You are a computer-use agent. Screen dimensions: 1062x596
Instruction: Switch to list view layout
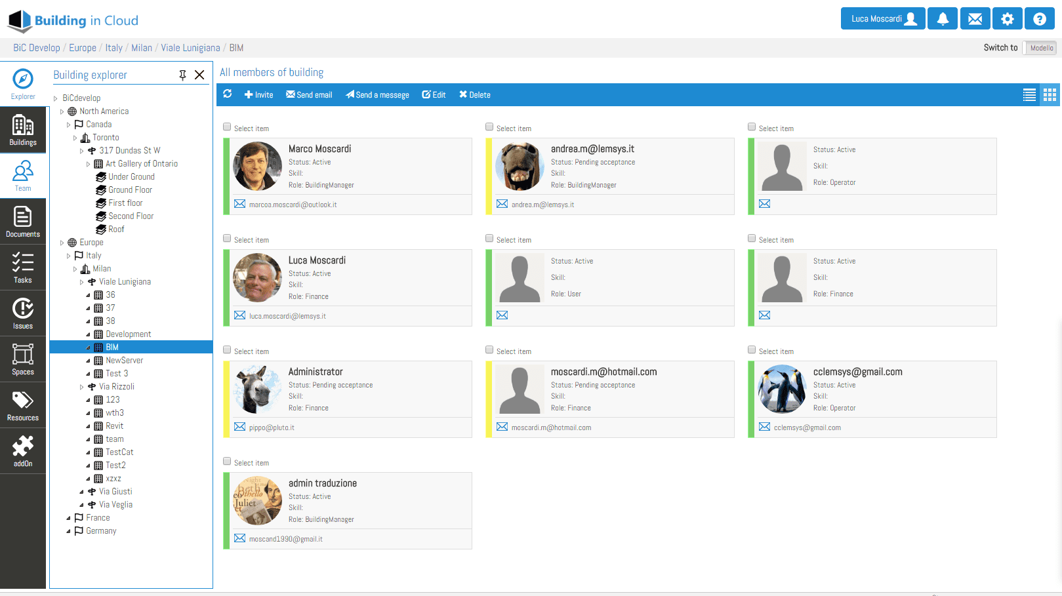coord(1029,95)
